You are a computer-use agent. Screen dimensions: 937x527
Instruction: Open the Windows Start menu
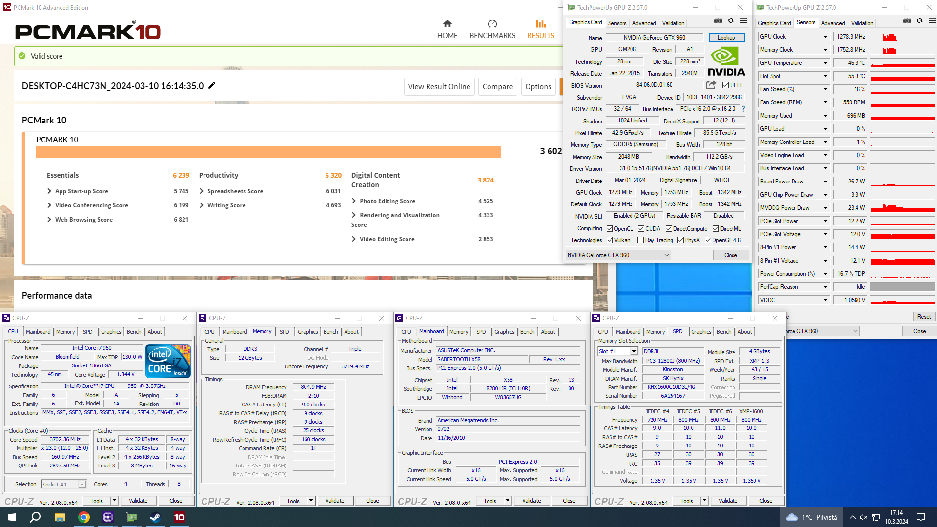click(12, 517)
